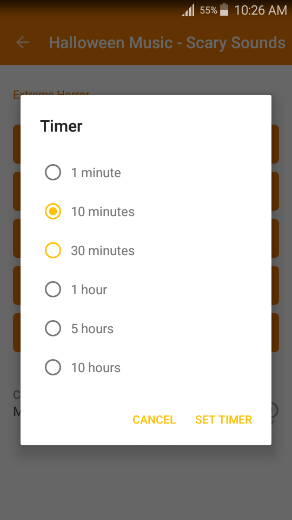
Task: Select the 1 minute radio button
Action: click(53, 172)
